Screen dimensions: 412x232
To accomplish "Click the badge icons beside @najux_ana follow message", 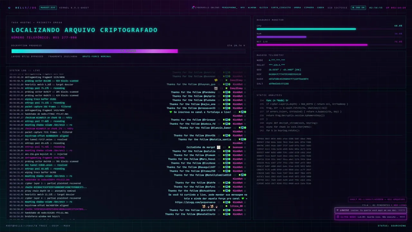I will [226, 104].
